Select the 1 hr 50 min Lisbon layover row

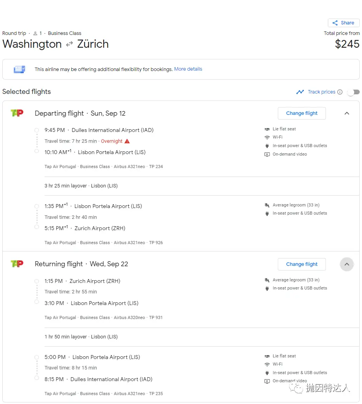click(202, 337)
